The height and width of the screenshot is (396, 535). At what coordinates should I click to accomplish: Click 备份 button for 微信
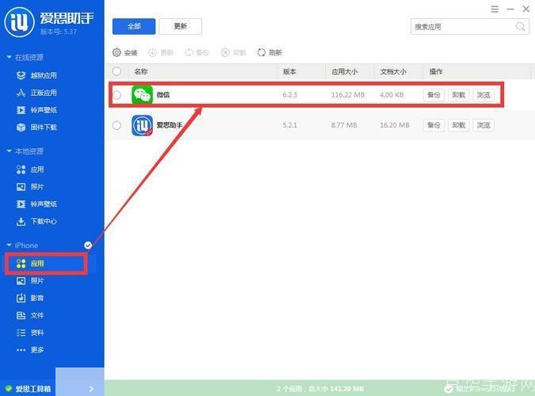(434, 95)
